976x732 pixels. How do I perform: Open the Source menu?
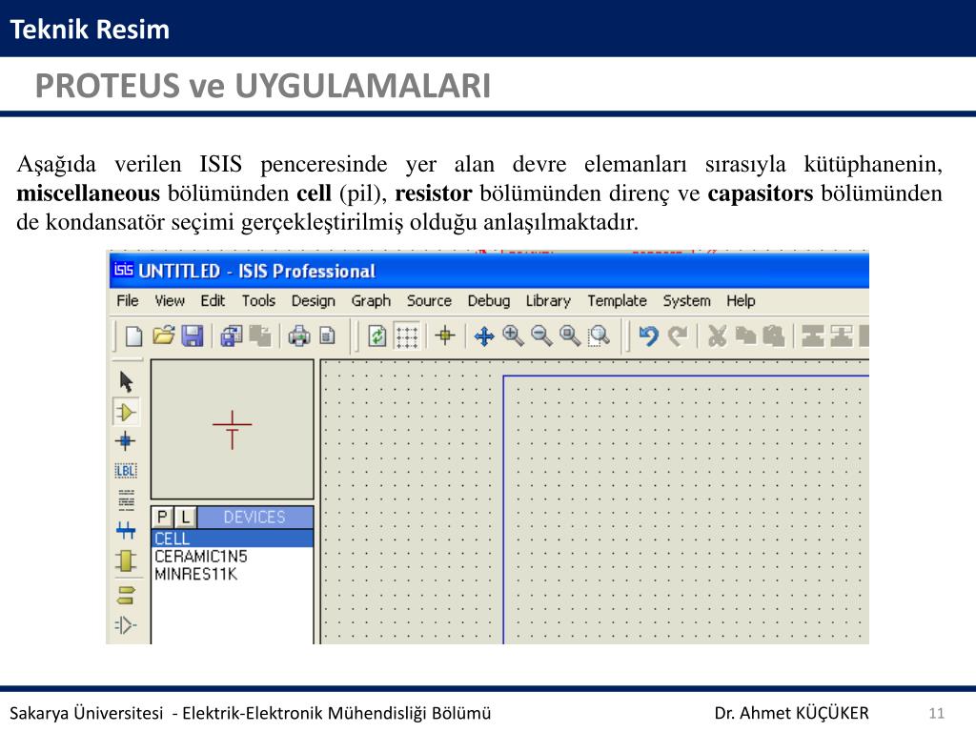coord(429,300)
